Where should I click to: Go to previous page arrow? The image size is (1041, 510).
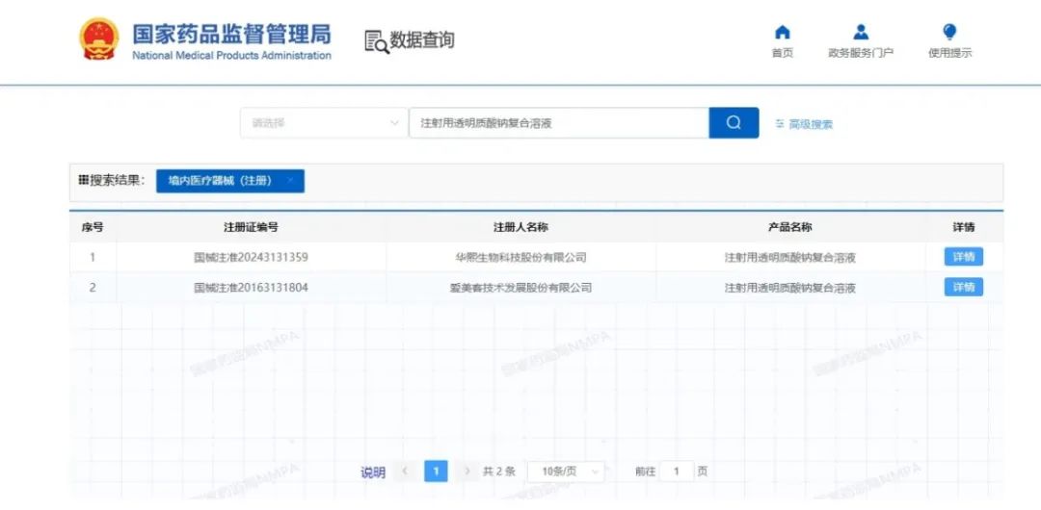[405, 472]
